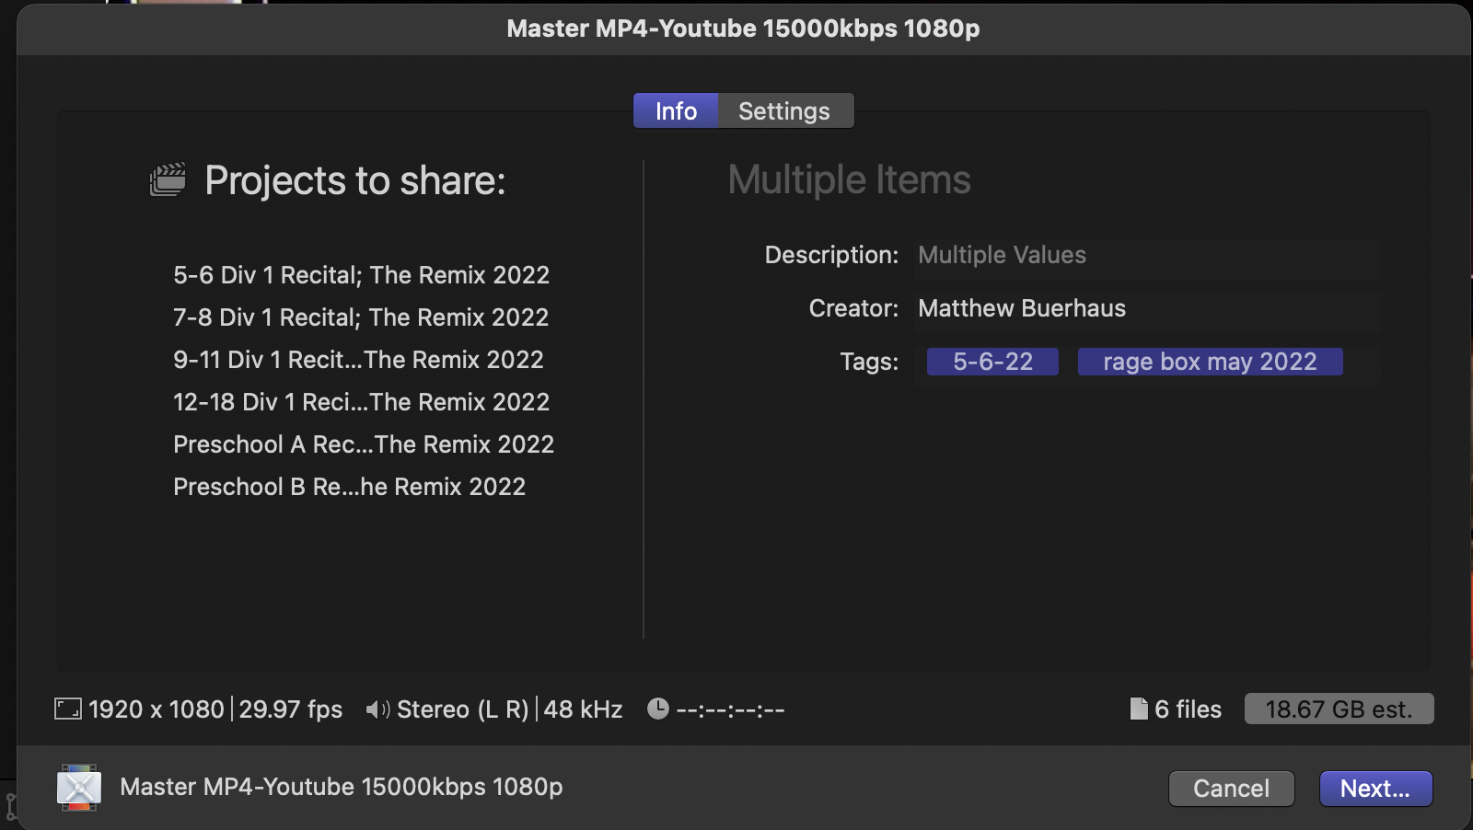Select project 7-8 Div 1 Recital; The Remix 2022
This screenshot has height=830, width=1473.
361,317
